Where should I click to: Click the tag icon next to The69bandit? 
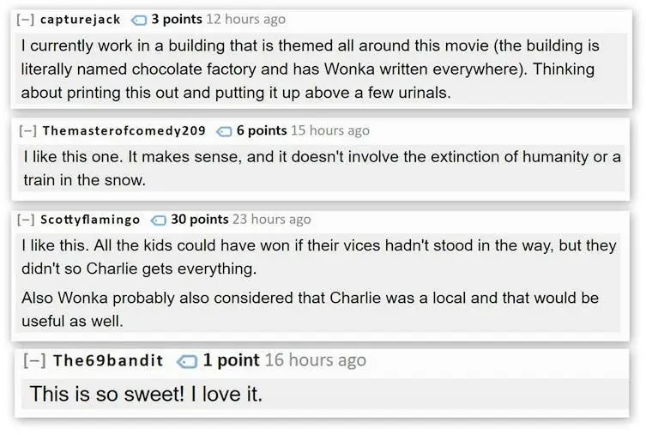tap(187, 362)
